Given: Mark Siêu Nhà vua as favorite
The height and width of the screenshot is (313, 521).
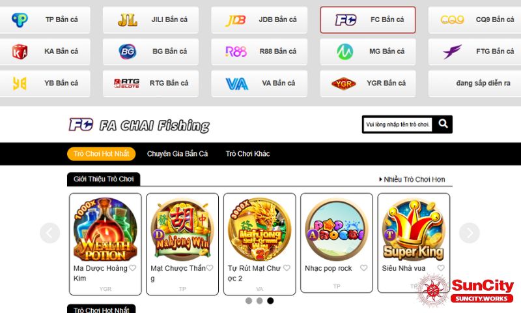Looking at the screenshot, I should coord(441,268).
